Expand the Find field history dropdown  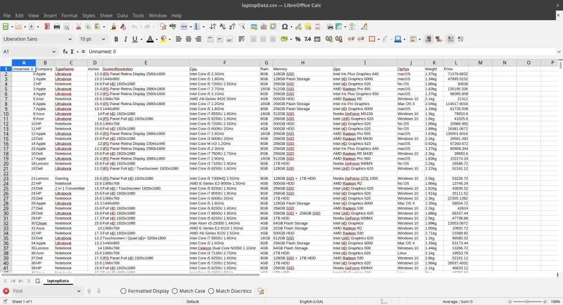tap(79, 291)
